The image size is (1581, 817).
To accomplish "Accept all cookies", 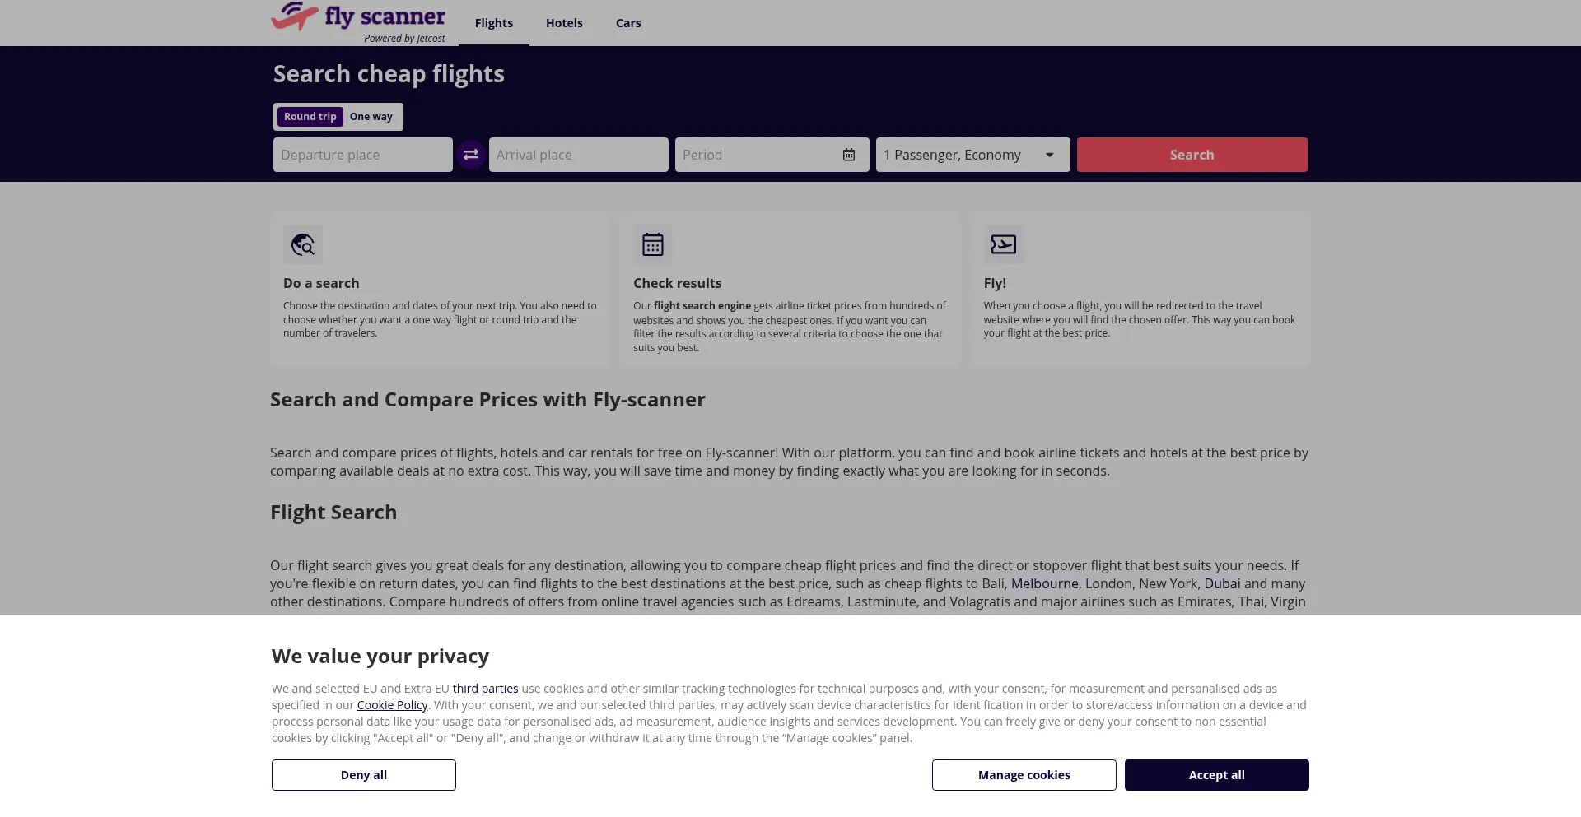I will [x=1216, y=775].
